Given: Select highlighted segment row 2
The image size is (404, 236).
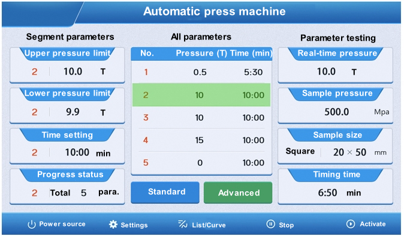Looking at the screenshot, I should (x=201, y=95).
